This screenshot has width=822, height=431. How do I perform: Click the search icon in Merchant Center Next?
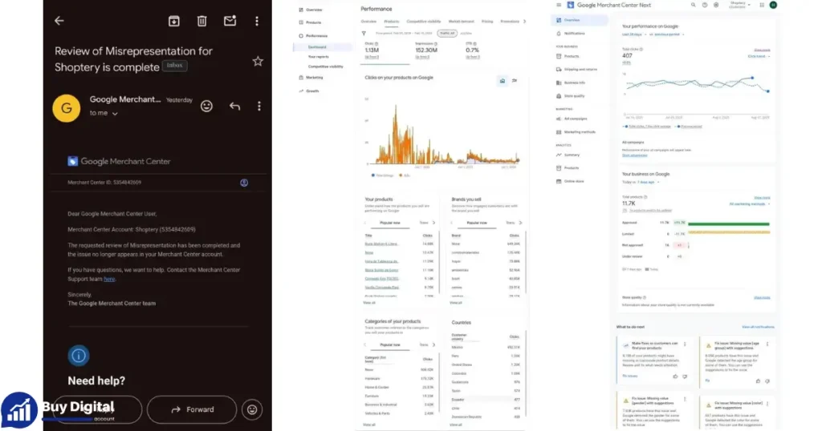click(x=693, y=5)
